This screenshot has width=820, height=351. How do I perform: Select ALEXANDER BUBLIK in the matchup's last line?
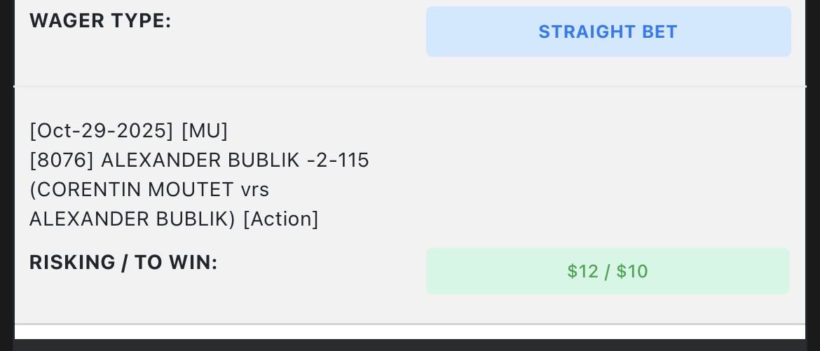pyautogui.click(x=130, y=219)
